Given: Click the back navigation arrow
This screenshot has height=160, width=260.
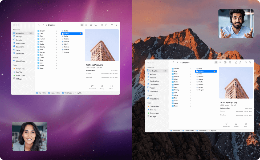Looking at the screenshot, I should point(39,25).
